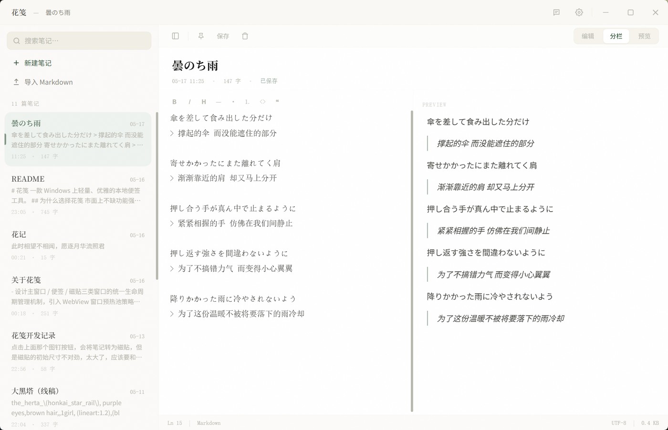Open the 关于花笺 note
Image resolution: width=668 pixels, height=430 pixels.
tap(78, 296)
